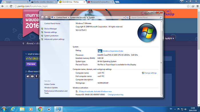200x112 pixels.
Task: Click the Preview button on Pantip page
Action: [x=31, y=64]
